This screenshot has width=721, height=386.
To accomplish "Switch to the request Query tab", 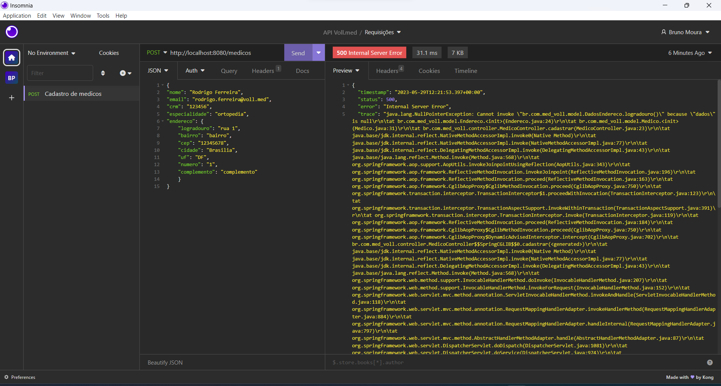I will click(x=229, y=71).
